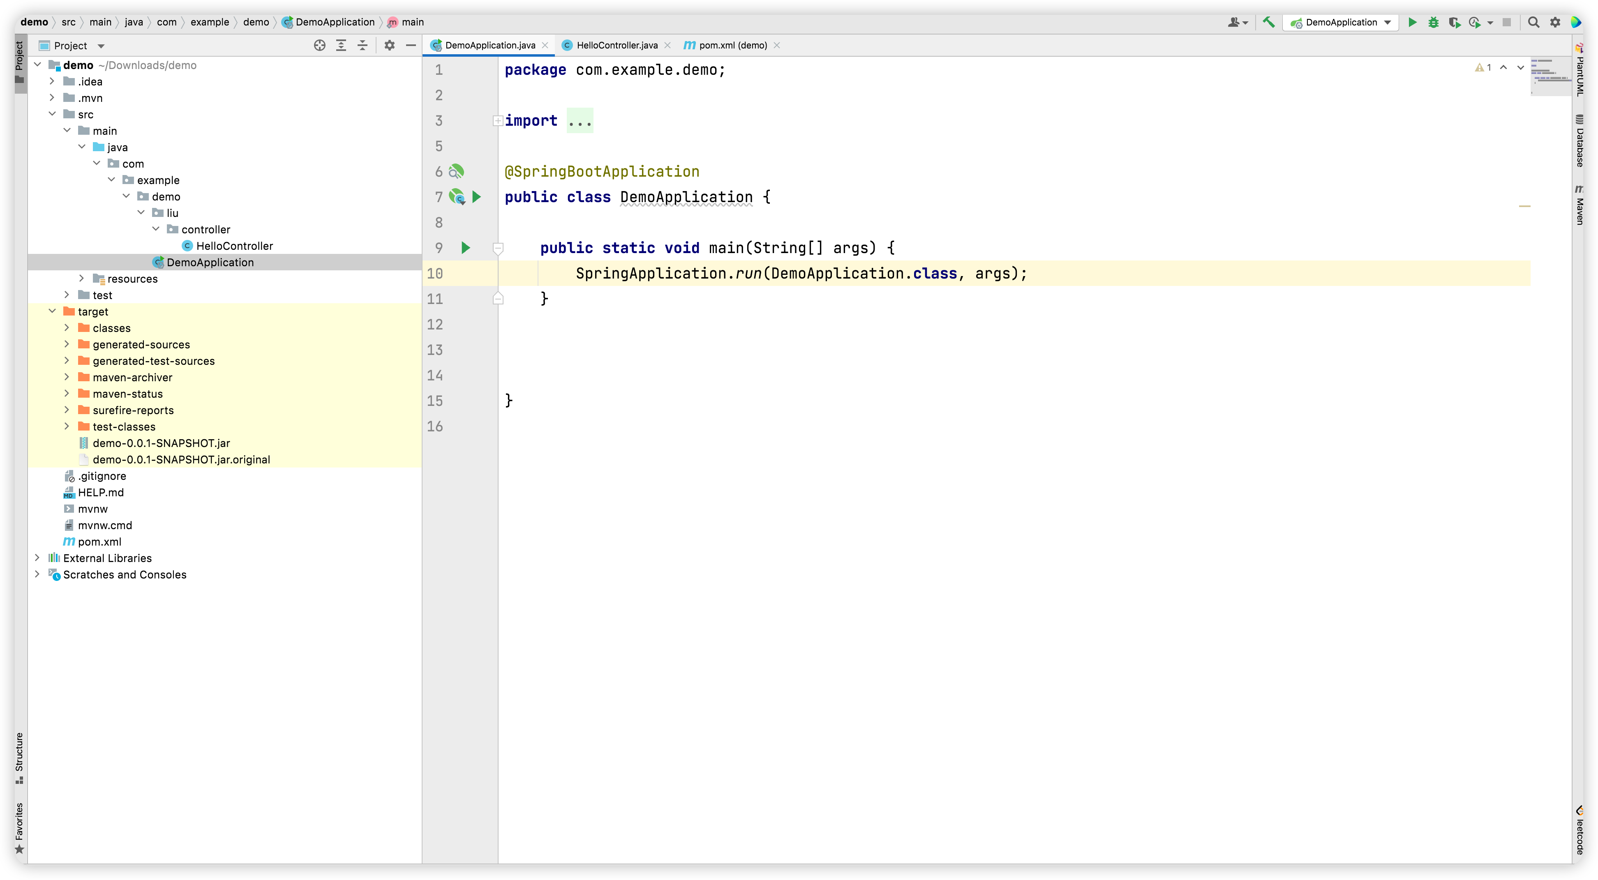The image size is (1598, 880).
Task: Click the gray stop button in toolbar
Action: pos(1507,22)
